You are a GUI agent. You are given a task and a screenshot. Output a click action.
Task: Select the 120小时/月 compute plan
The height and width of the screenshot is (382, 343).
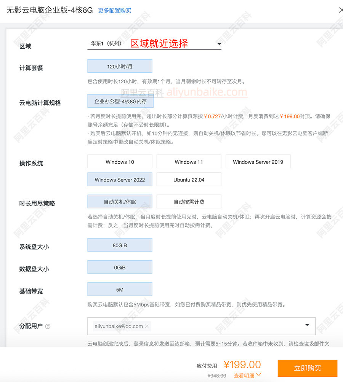coord(120,66)
